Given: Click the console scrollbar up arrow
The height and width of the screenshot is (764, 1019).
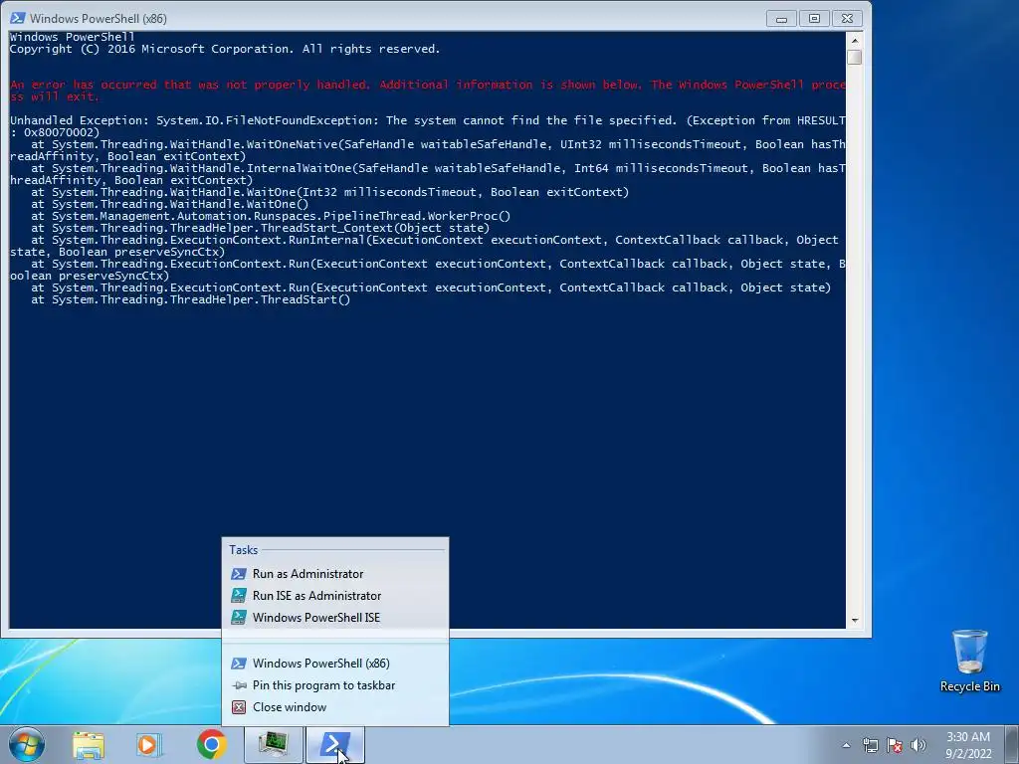Looking at the screenshot, I should coord(855,40).
